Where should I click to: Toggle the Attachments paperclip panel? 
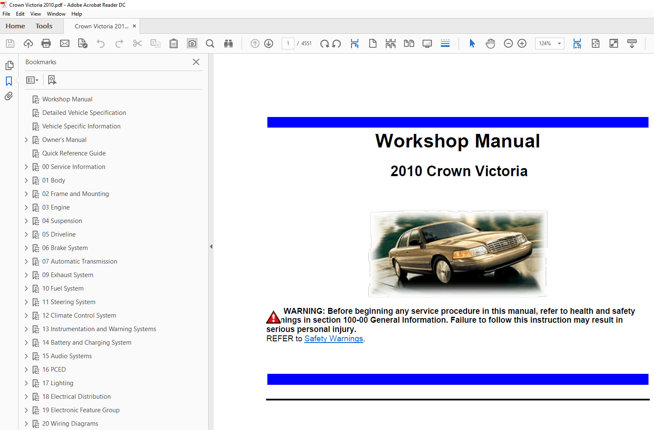[x=9, y=96]
